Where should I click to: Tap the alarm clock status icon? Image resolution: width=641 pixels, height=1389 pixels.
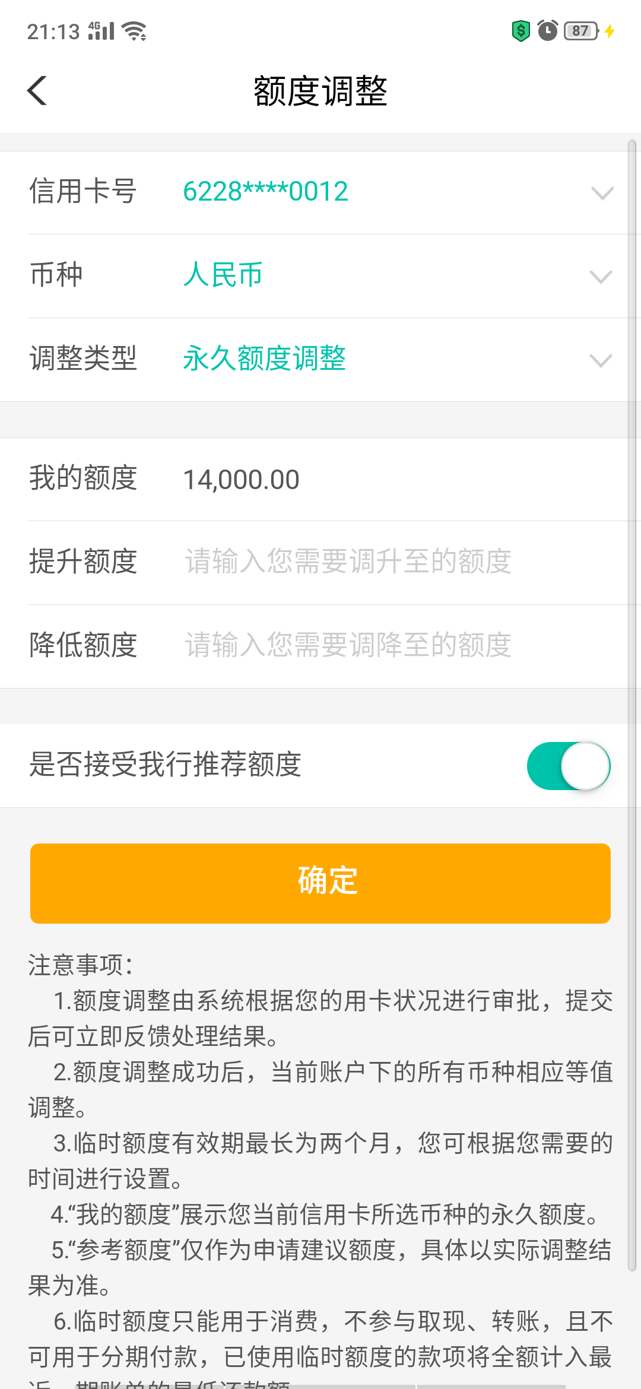tap(547, 30)
